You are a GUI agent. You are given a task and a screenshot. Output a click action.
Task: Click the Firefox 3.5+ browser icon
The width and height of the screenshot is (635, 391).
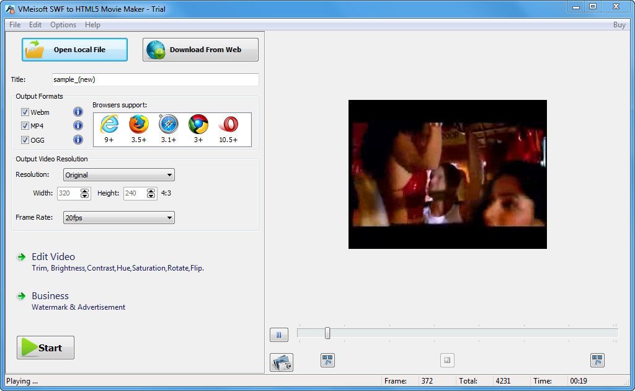coord(138,125)
